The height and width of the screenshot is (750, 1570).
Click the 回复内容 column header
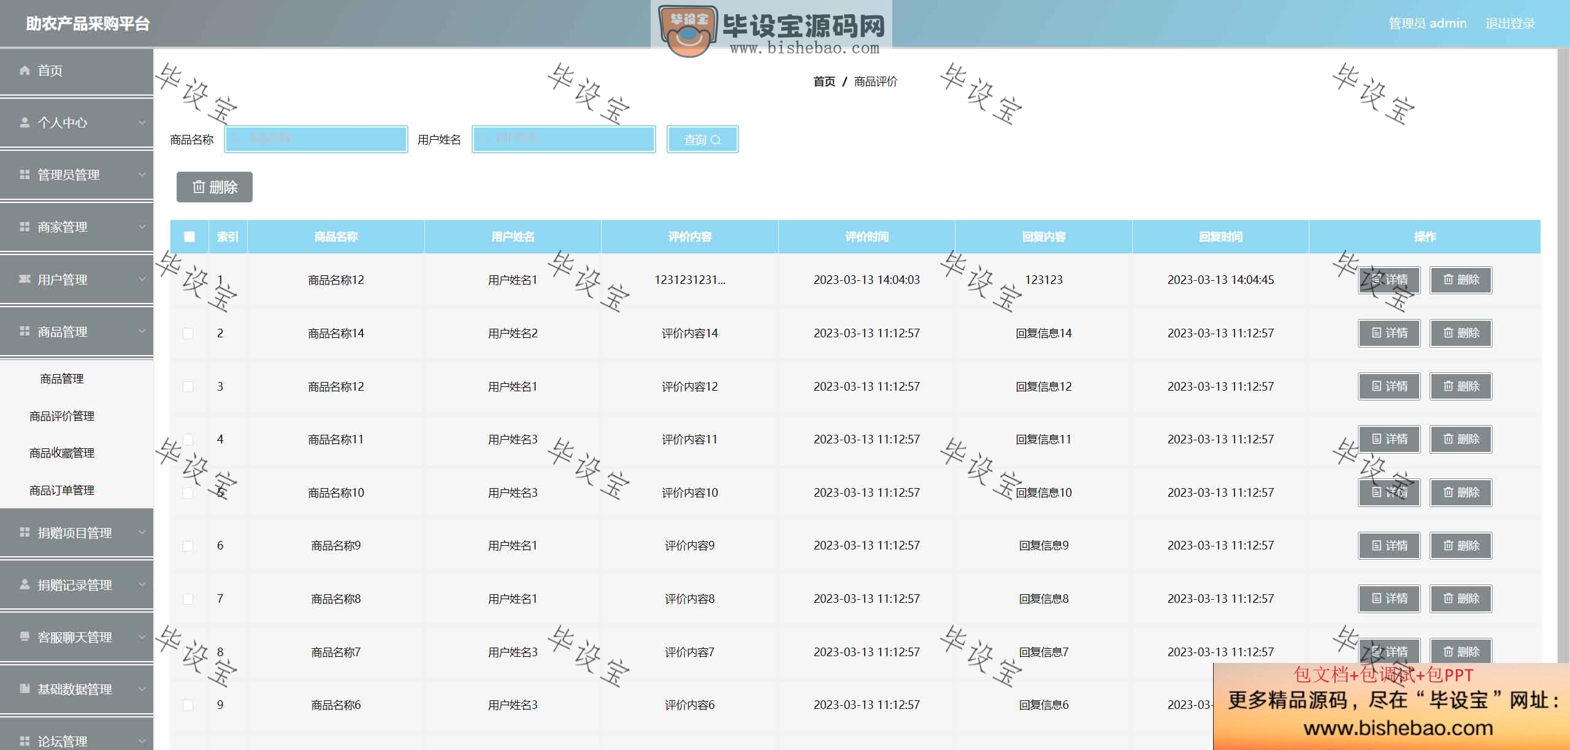[1044, 237]
